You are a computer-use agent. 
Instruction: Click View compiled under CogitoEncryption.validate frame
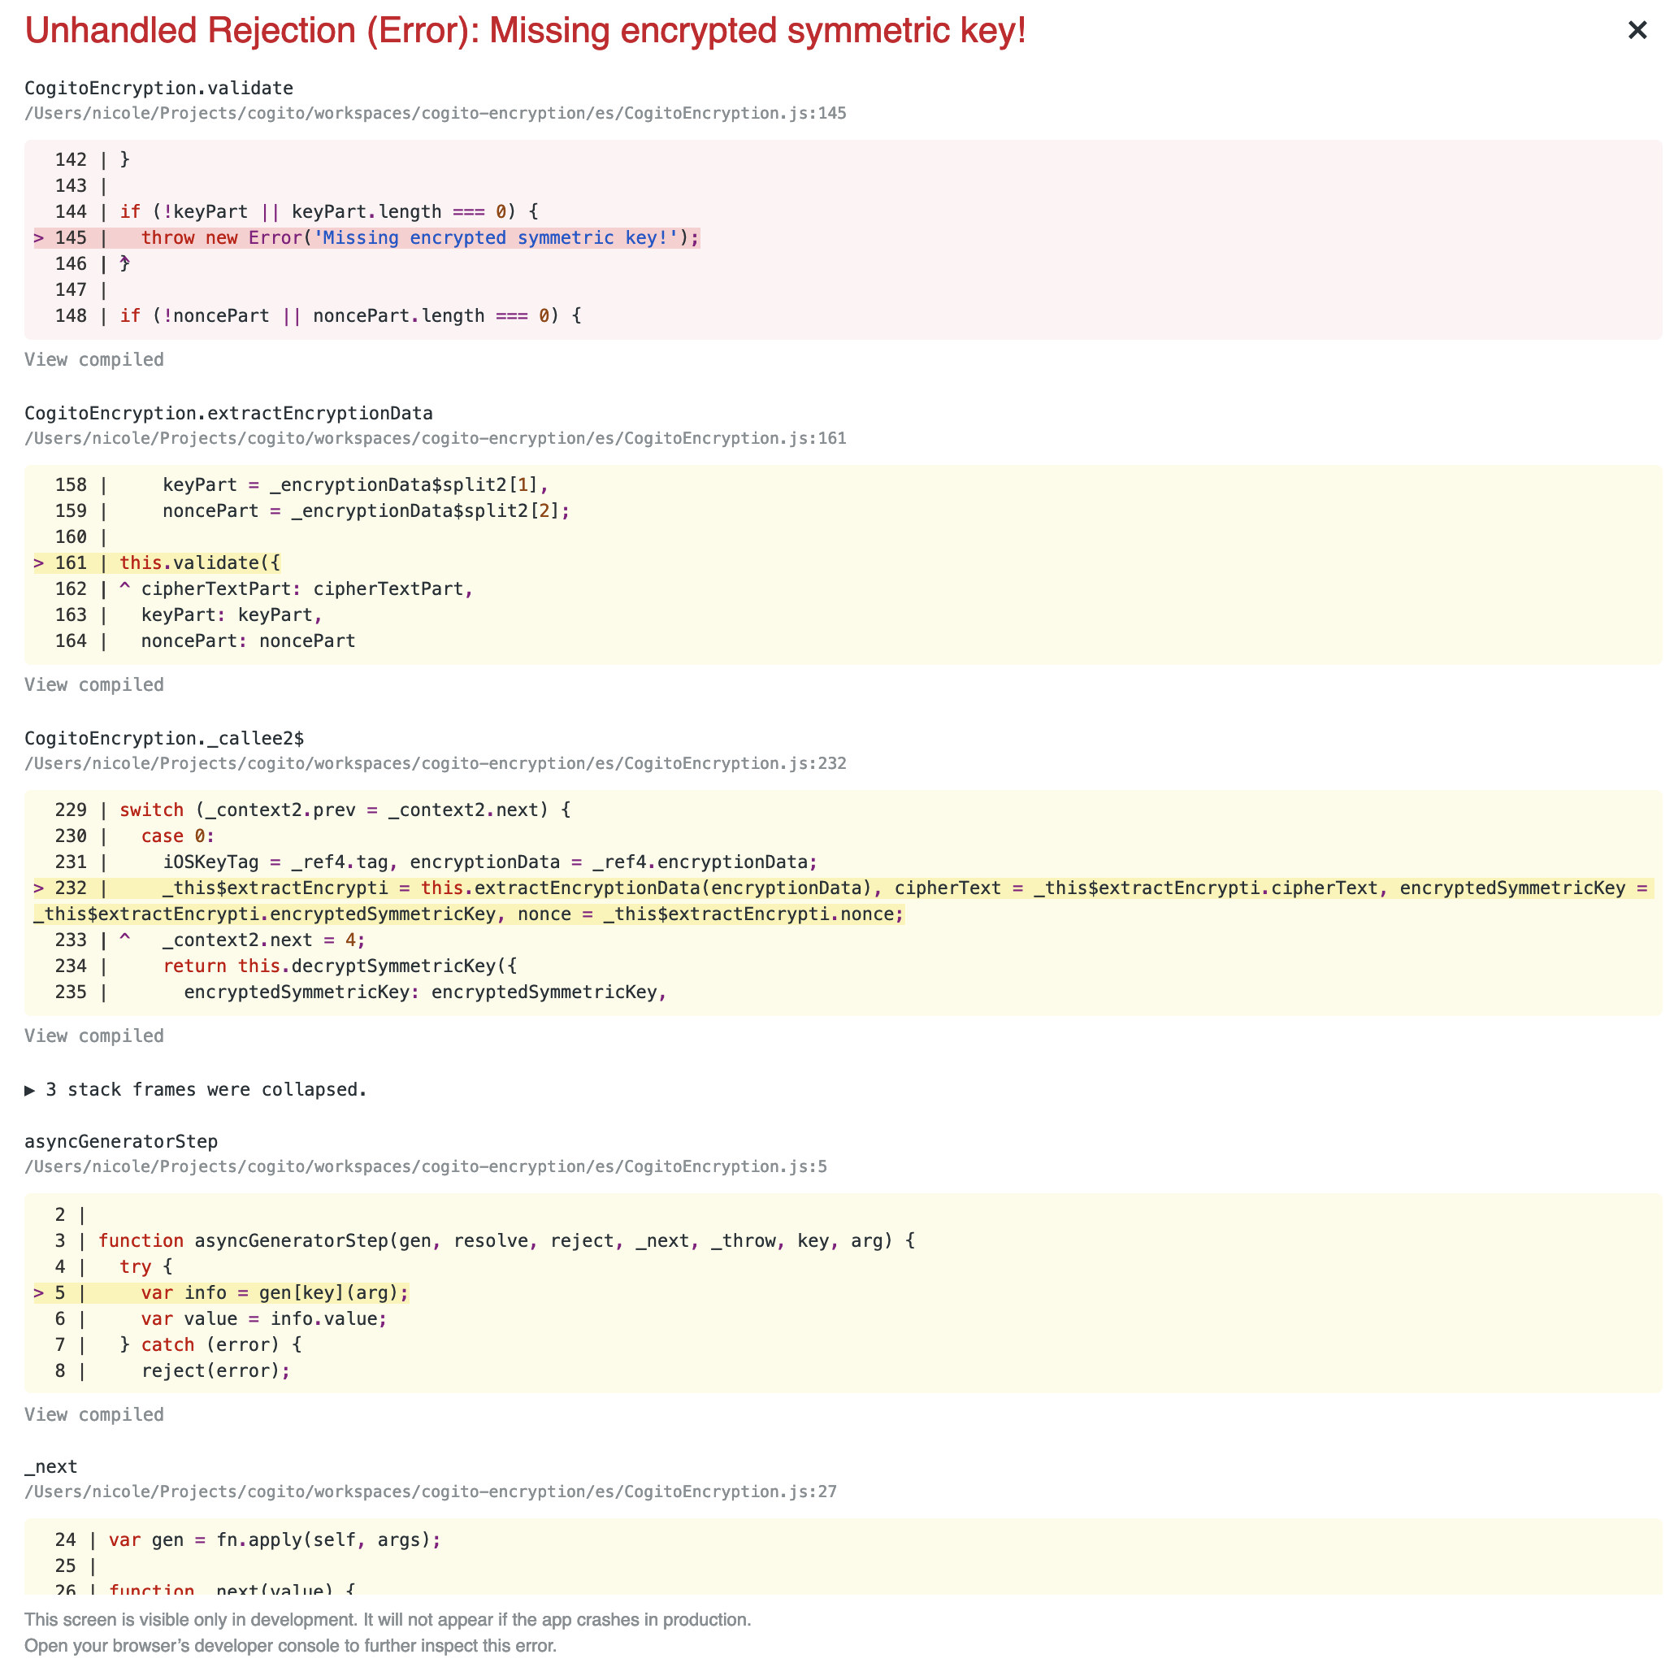[x=93, y=358]
